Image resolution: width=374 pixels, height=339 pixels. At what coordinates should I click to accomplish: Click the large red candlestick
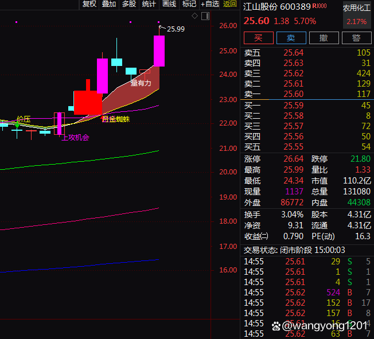(x=88, y=103)
